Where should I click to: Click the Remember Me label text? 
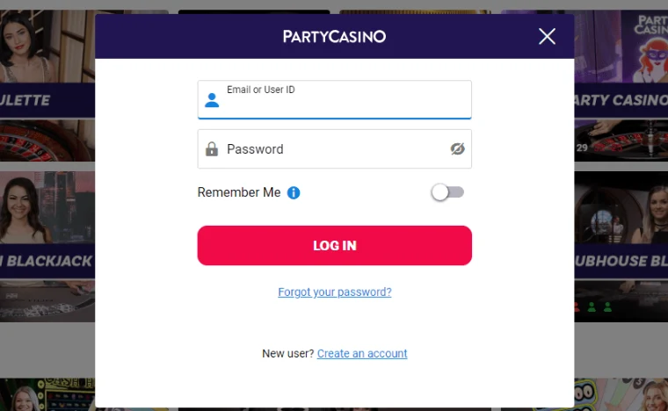click(239, 192)
